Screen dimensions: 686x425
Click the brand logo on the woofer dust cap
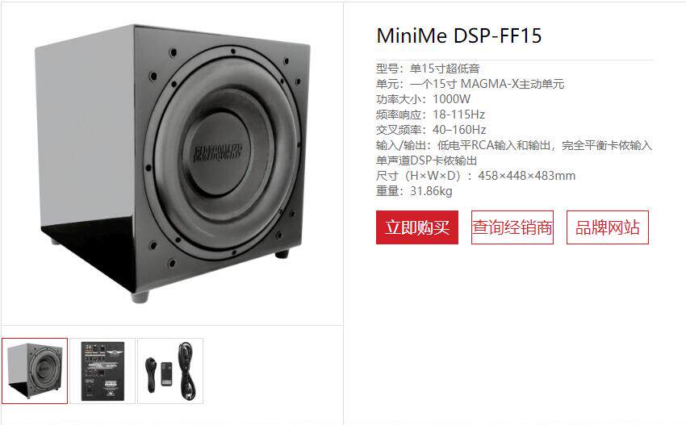218,152
